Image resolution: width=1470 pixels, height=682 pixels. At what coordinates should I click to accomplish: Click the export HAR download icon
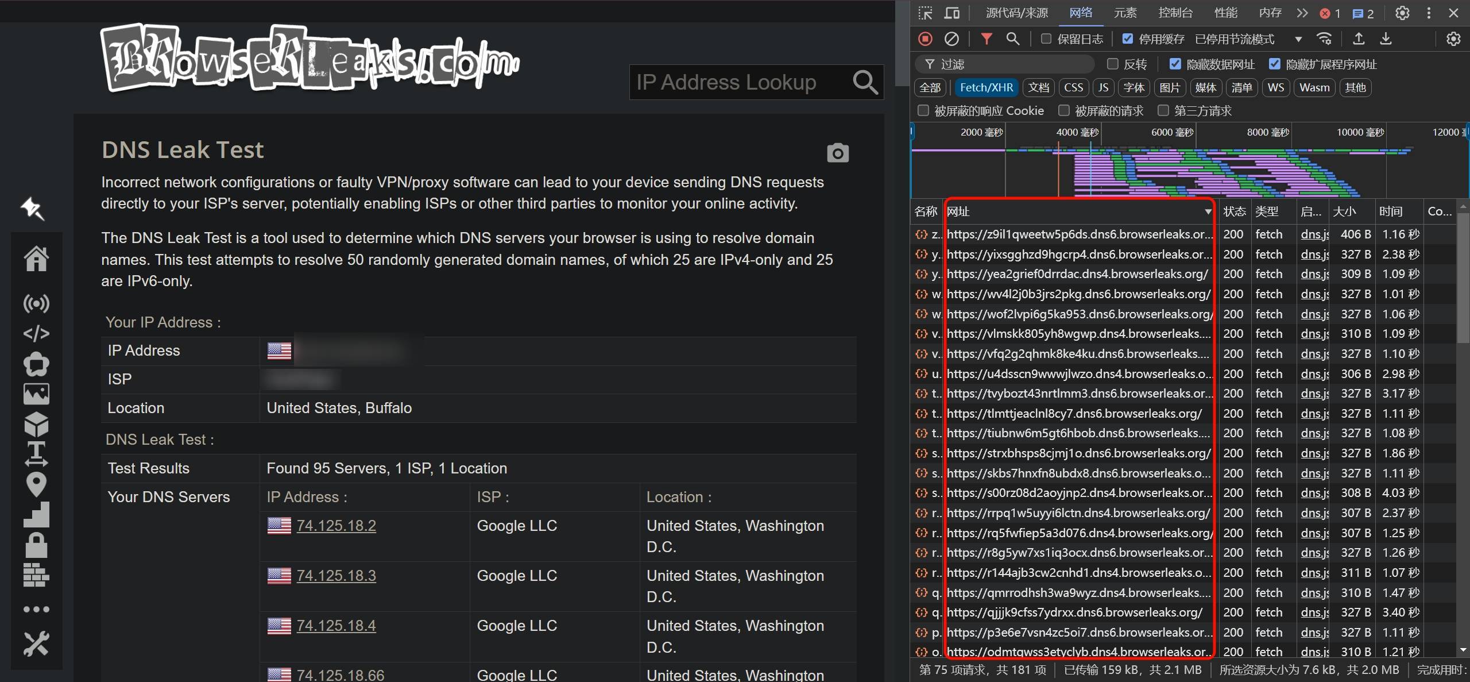point(1386,38)
